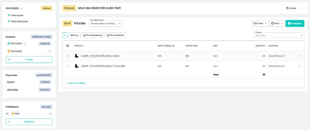
Task: Click the Scan button
Action: (x=74, y=35)
